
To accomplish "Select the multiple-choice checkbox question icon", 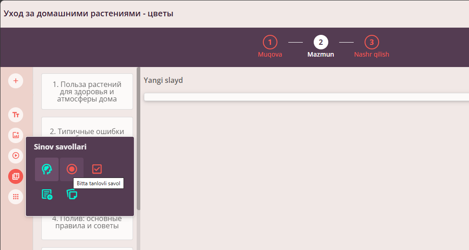I will point(97,169).
